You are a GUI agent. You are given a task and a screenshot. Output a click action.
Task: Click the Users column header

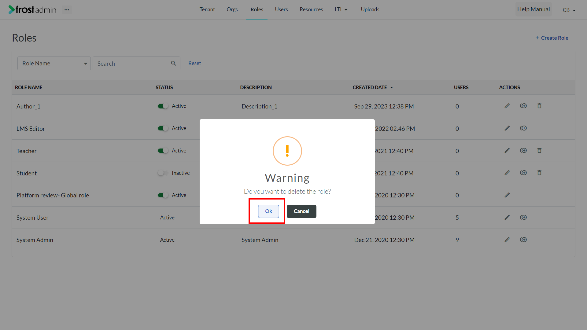[461, 87]
